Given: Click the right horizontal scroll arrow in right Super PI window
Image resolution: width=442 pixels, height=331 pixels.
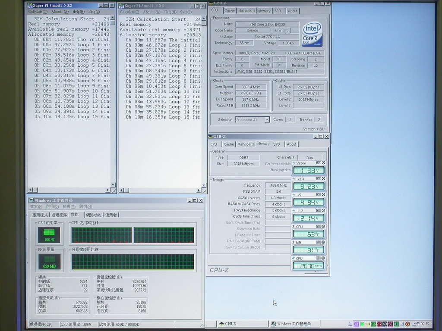Looking at the screenshot, I should click(199, 190).
